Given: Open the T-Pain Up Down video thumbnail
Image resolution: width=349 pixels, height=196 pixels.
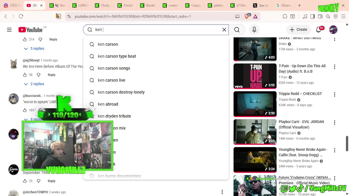Looking at the screenshot, I should [x=255, y=76].
